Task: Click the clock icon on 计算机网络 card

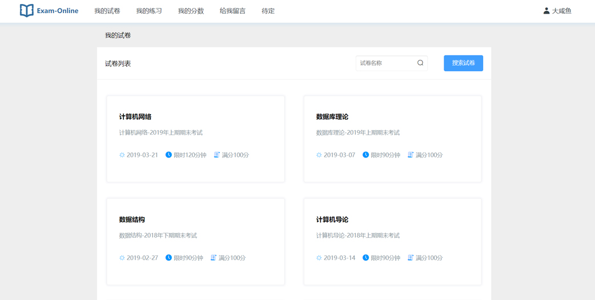Action: click(x=168, y=155)
